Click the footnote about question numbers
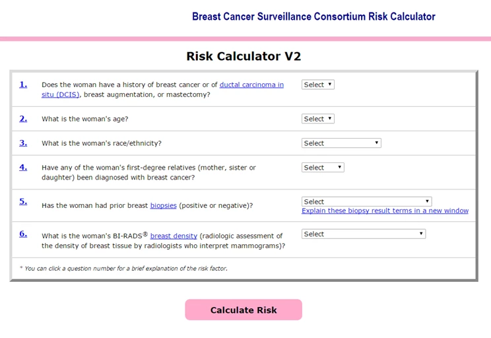Screen dimensions: 491x338 coord(123,269)
